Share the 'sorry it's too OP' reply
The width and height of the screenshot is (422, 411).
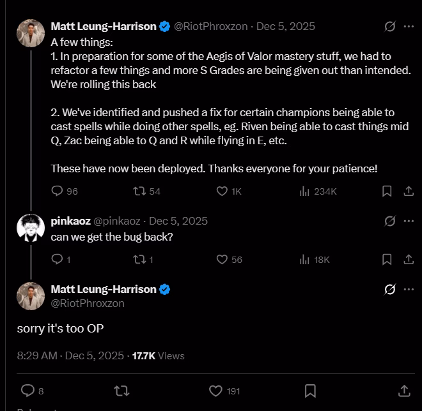pos(404,390)
